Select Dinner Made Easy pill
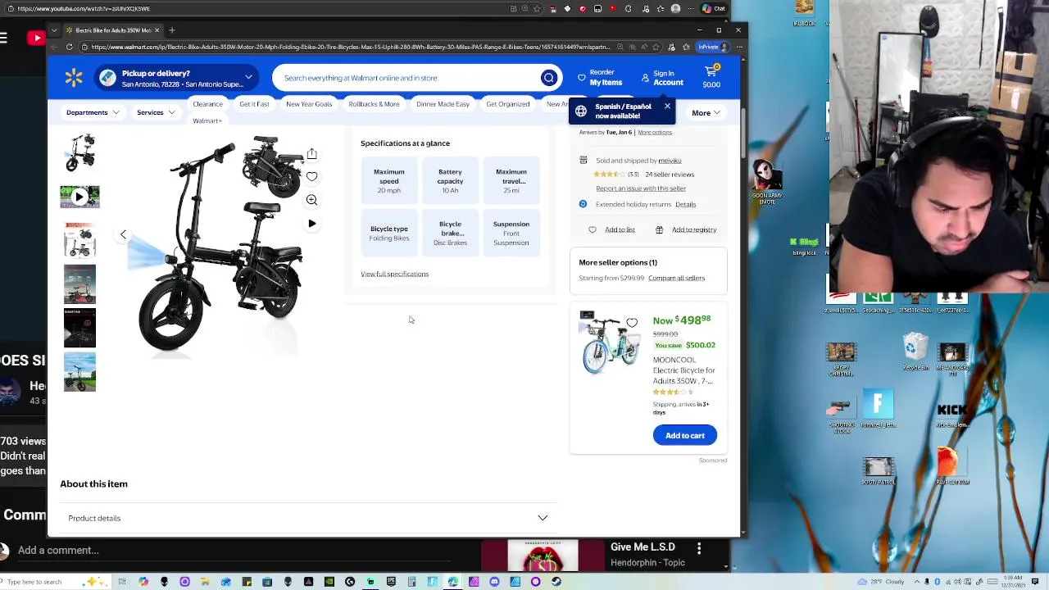The image size is (1049, 590). pos(443,104)
